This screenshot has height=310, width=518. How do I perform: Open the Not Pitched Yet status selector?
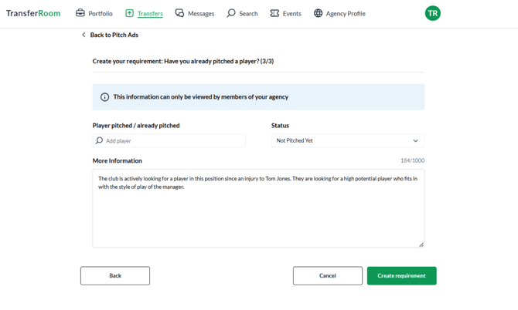(x=348, y=140)
